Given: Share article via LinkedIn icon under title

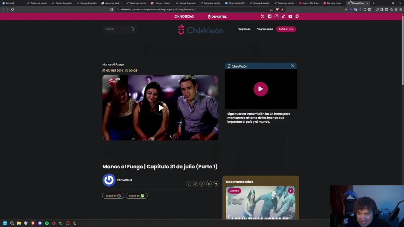Looking at the screenshot, I should pyautogui.click(x=209, y=184).
